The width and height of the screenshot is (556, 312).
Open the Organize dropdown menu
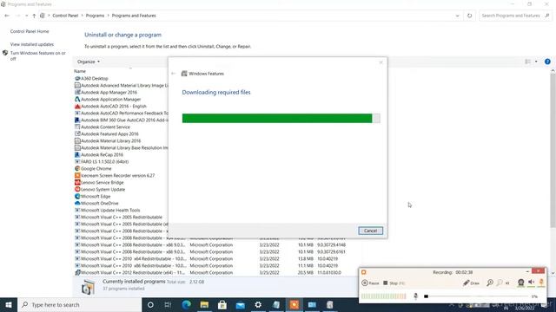pyautogui.click(x=89, y=62)
